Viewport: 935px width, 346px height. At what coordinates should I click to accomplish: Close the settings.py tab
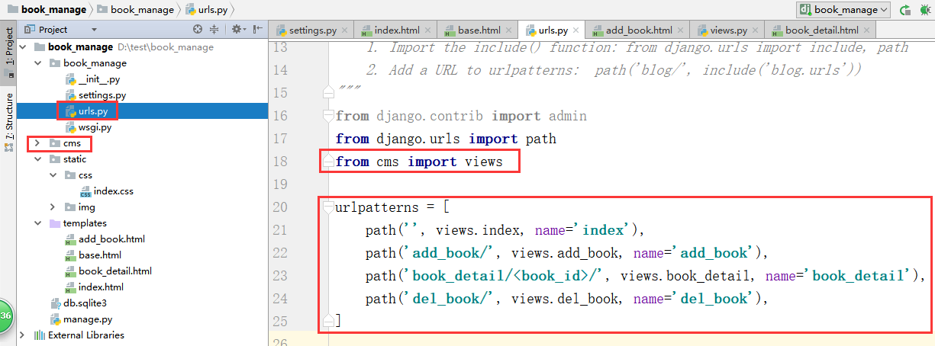pyautogui.click(x=345, y=31)
